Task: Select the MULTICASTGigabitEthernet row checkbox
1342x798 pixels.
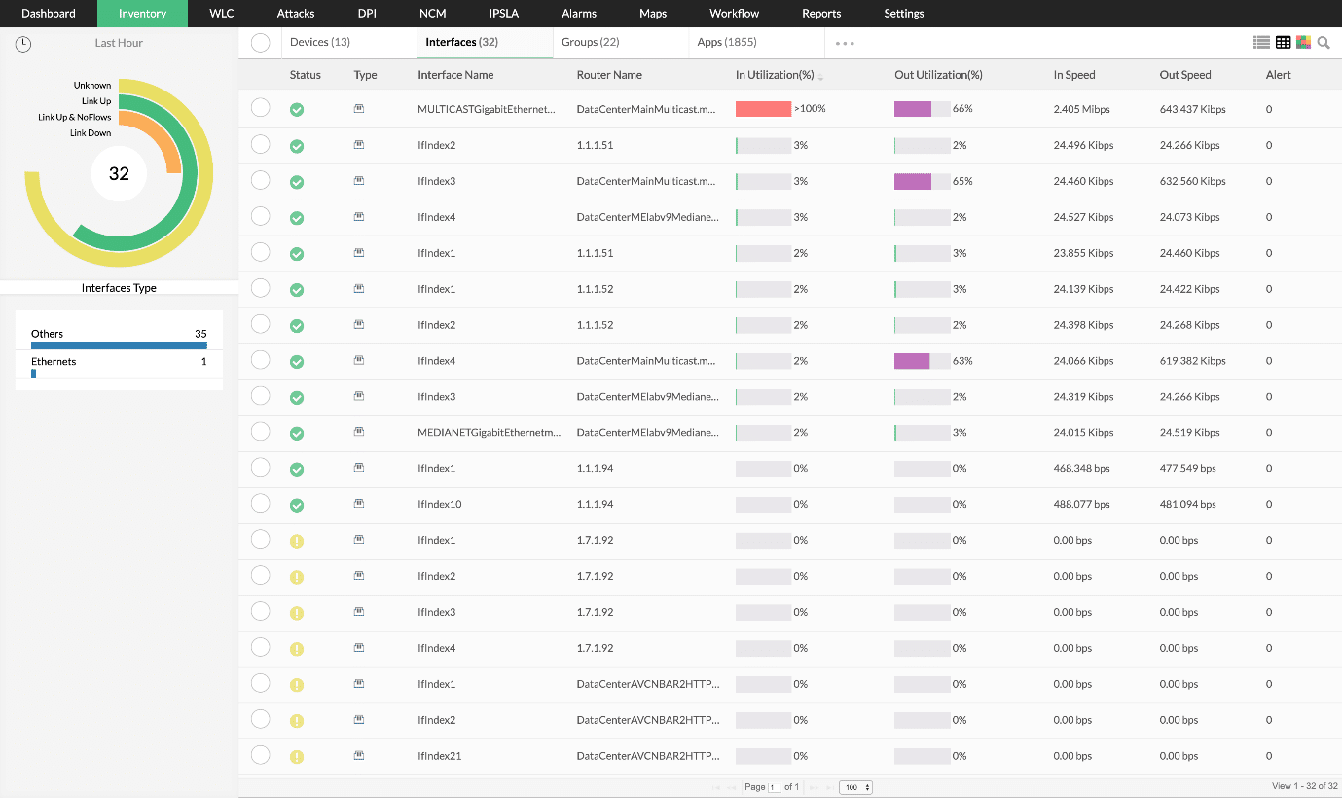Action: 260,108
